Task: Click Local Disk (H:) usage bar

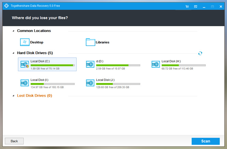Action: (x=184, y=65)
